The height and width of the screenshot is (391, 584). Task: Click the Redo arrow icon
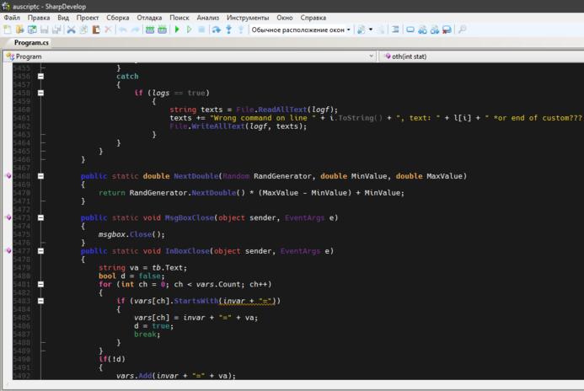[x=135, y=29]
